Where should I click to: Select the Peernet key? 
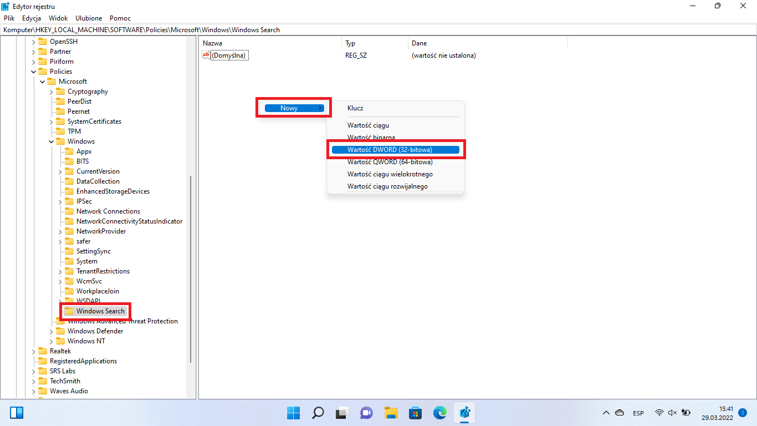78,111
